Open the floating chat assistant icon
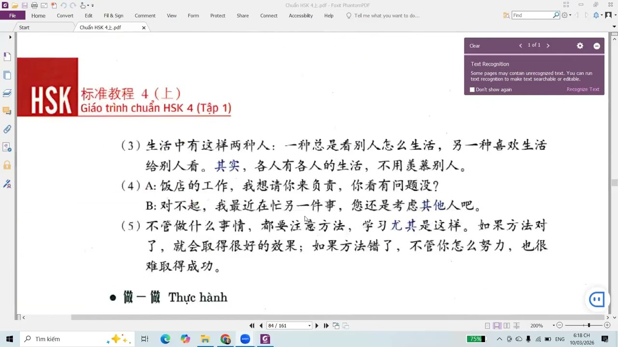Viewport: 618px width, 347px height. coord(597,299)
